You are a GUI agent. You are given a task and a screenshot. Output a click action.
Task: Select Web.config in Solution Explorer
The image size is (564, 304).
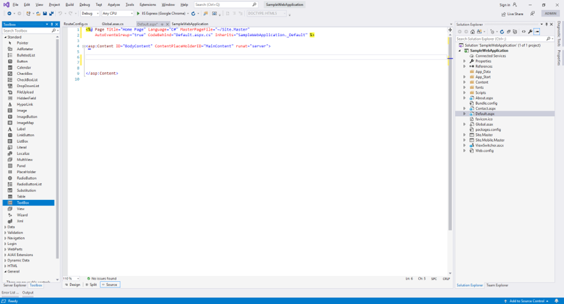[x=484, y=150]
